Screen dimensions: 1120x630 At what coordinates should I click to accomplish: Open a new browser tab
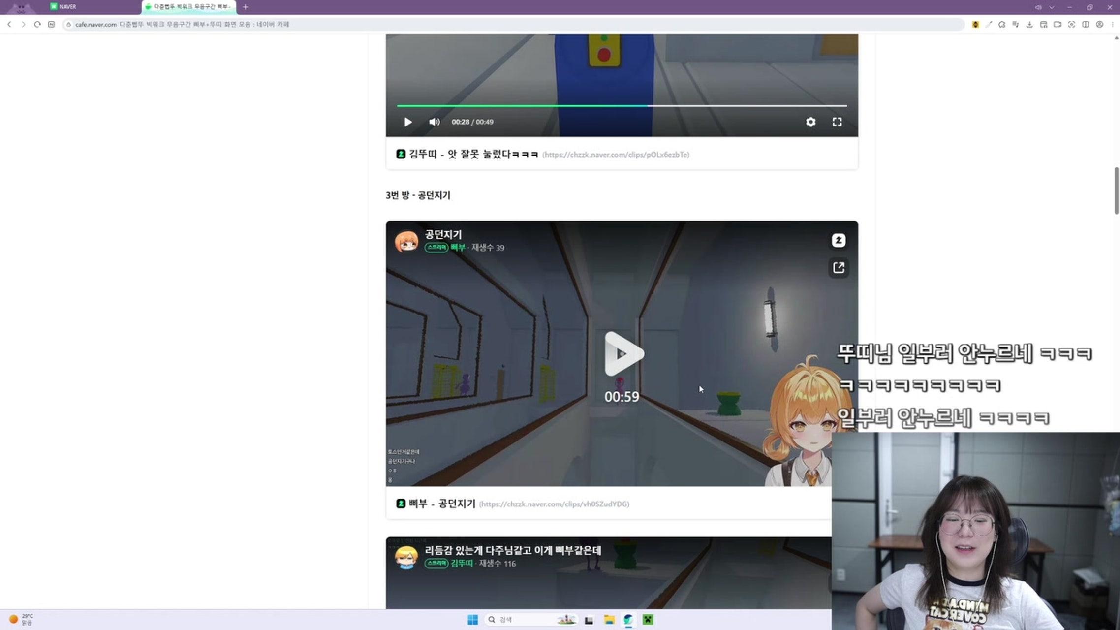[246, 7]
